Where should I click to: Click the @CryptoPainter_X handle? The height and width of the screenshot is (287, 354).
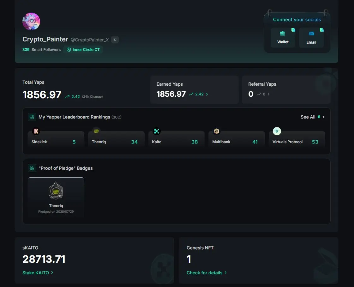90,40
